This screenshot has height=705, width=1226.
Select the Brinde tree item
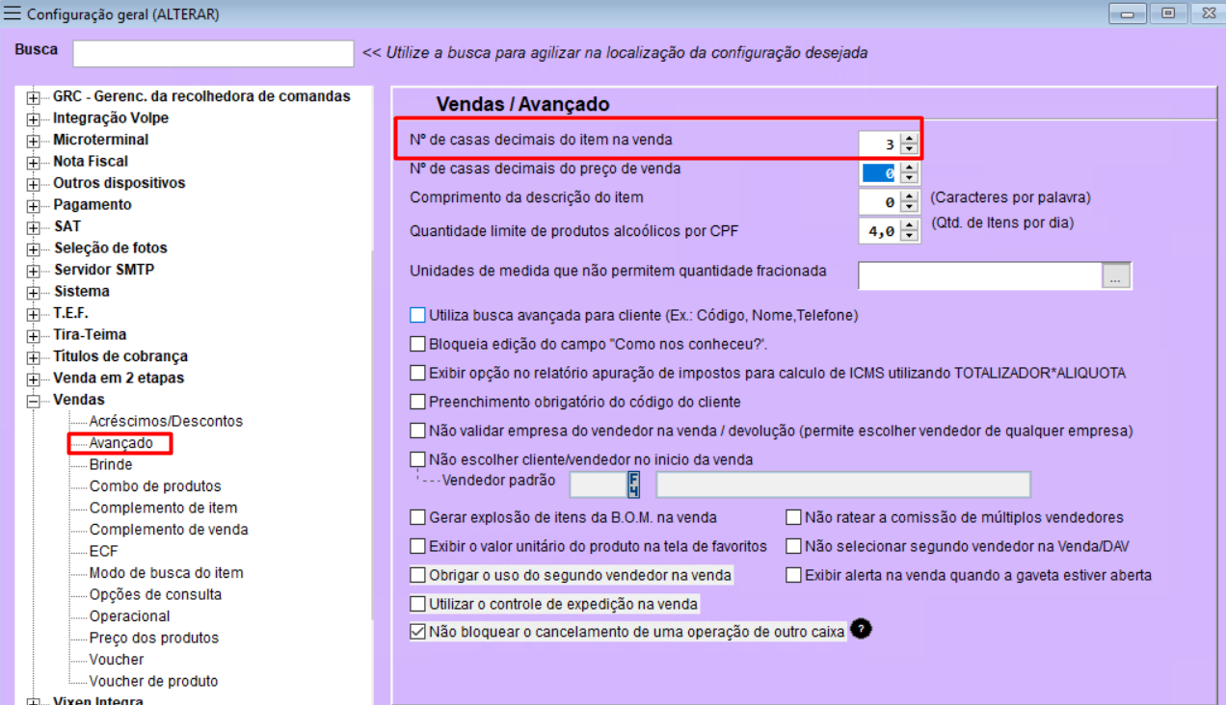tap(111, 464)
